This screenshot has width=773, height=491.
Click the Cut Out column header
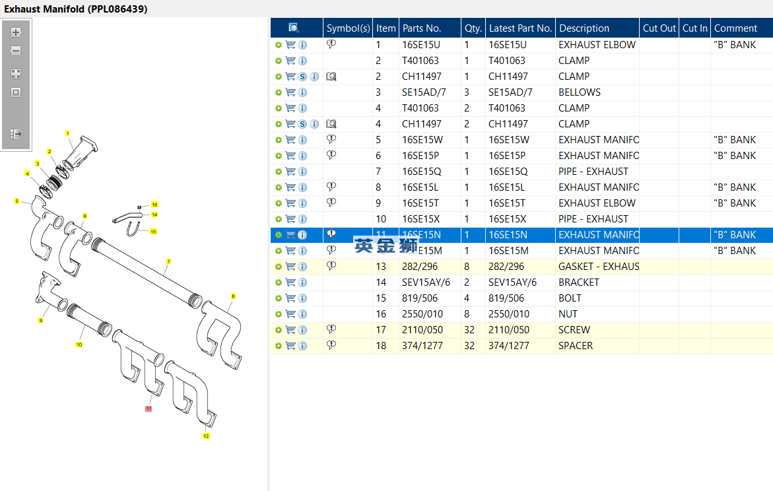659,28
